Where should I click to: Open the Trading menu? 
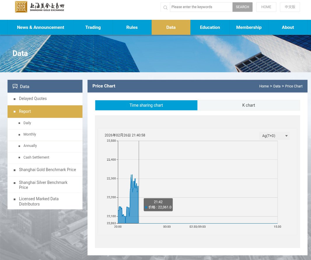[x=93, y=27]
